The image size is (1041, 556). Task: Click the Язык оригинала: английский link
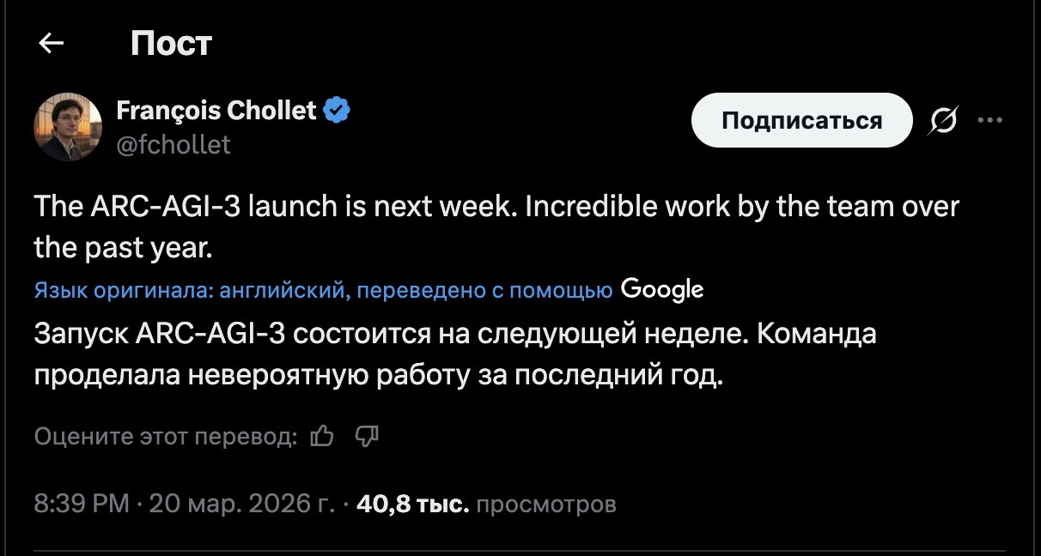[x=189, y=291]
